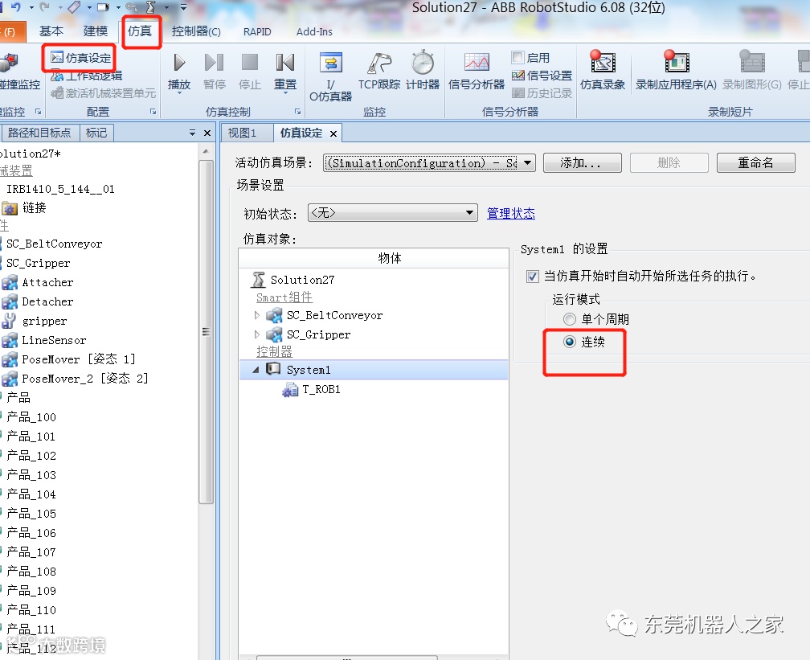Click the 重置 reset icon
Screen dimensions: 810x660
tap(284, 63)
